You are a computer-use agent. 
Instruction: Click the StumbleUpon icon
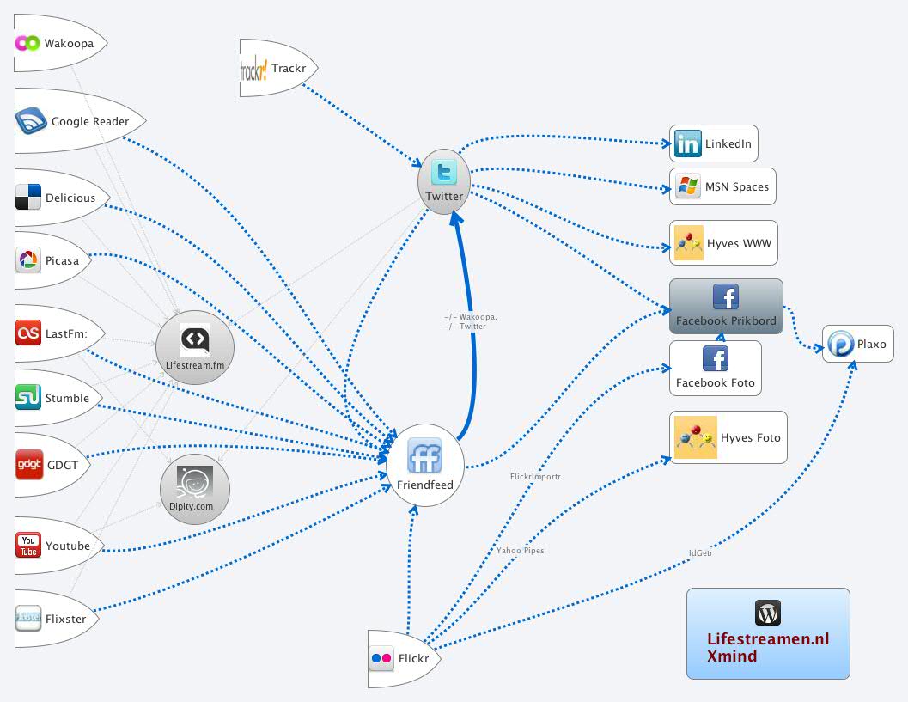point(28,397)
